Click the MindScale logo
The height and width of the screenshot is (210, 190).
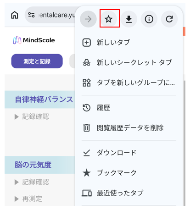[x=34, y=40]
